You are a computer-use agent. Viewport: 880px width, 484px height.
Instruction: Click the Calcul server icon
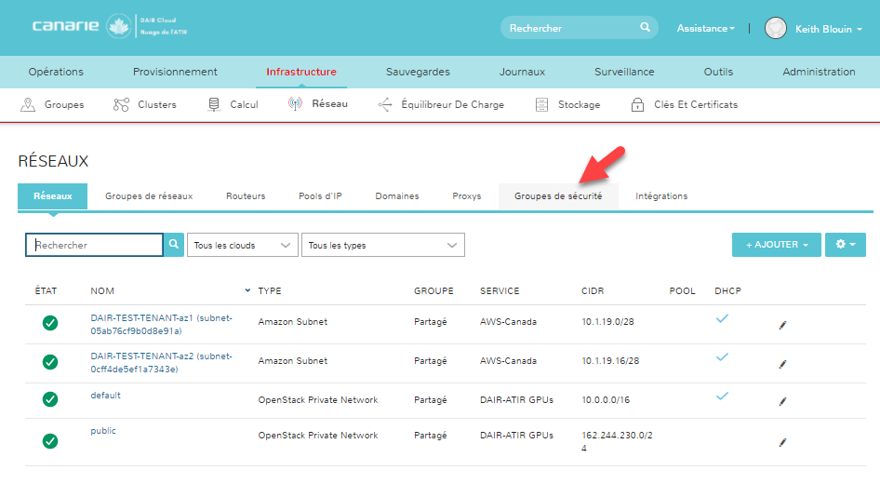pyautogui.click(x=214, y=104)
